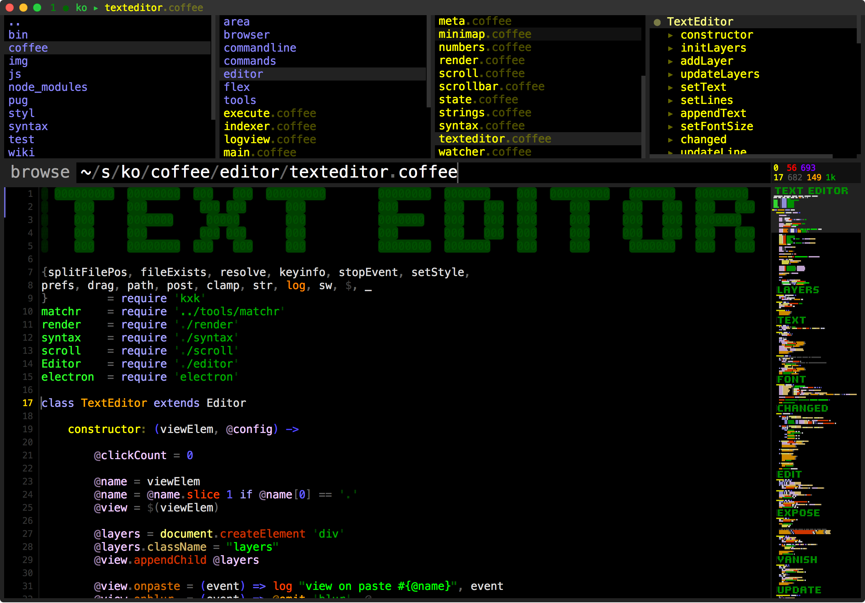Click the LAYERS header in minimap
Image resolution: width=865 pixels, height=603 pixels.
tap(798, 290)
